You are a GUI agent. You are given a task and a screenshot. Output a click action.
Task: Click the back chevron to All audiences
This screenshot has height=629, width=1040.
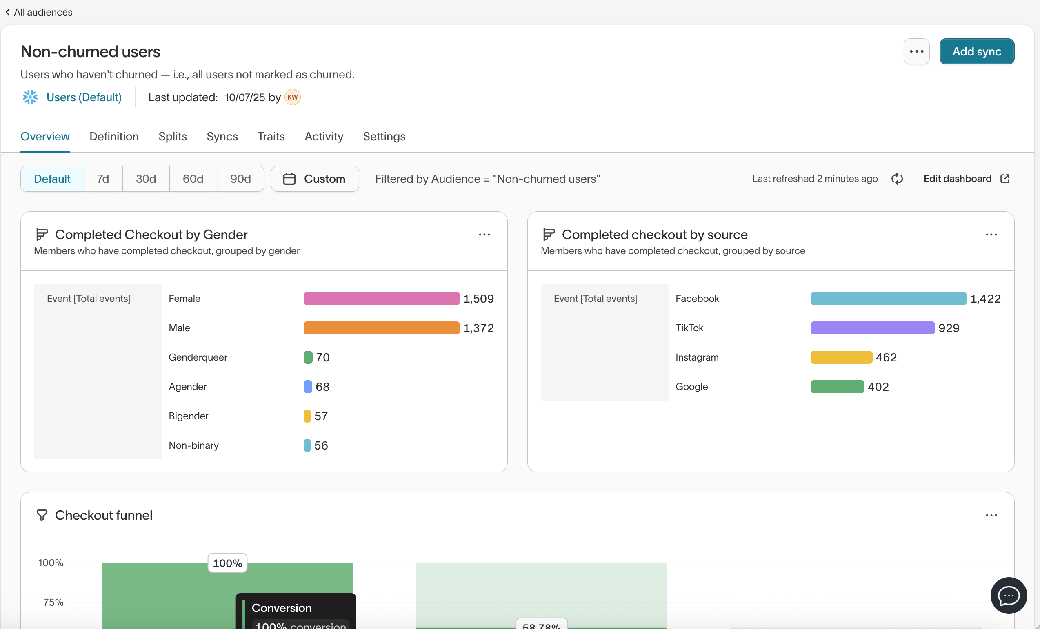(8, 12)
